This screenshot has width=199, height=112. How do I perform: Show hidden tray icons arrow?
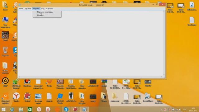coord(161,110)
